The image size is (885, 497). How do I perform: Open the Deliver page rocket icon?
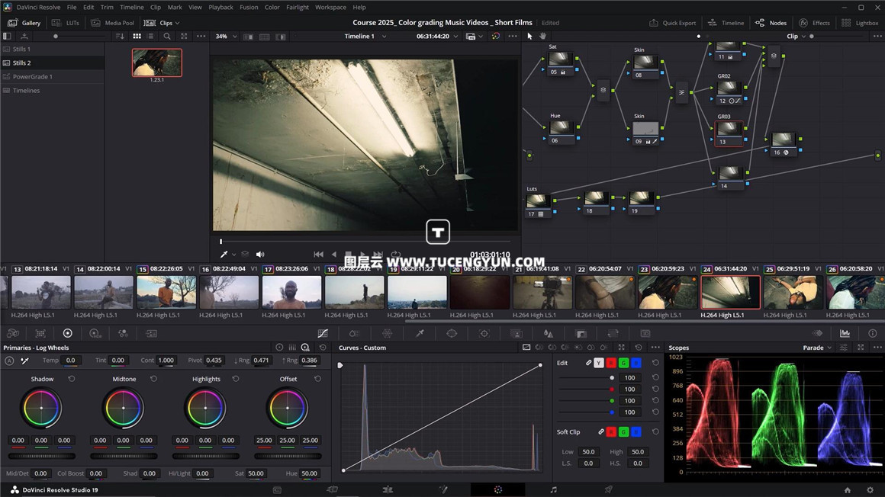point(608,490)
